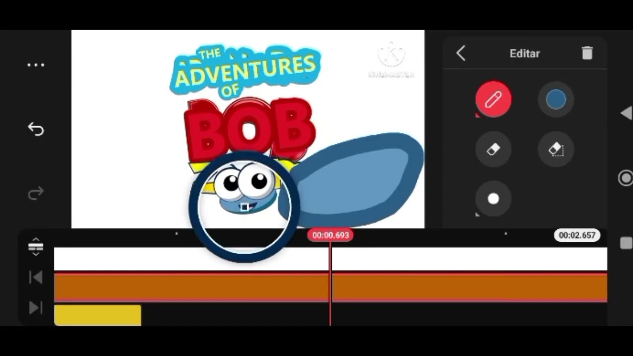The image size is (633, 356).
Task: Tap the Android recents square button
Action: [x=626, y=243]
